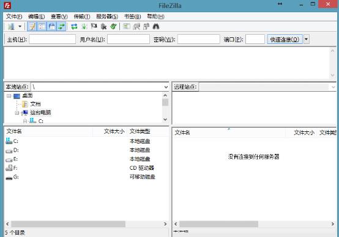339x237 pixels.
Task: Click the F: CD drive icon
Action: 9,168
